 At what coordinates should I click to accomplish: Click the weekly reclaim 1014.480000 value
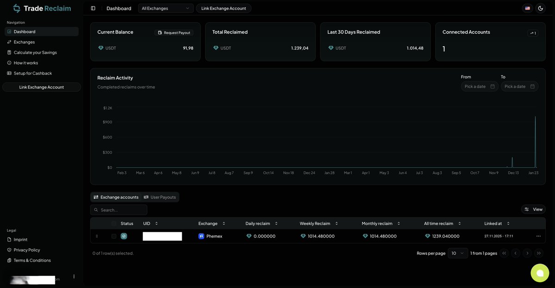tap(321, 236)
